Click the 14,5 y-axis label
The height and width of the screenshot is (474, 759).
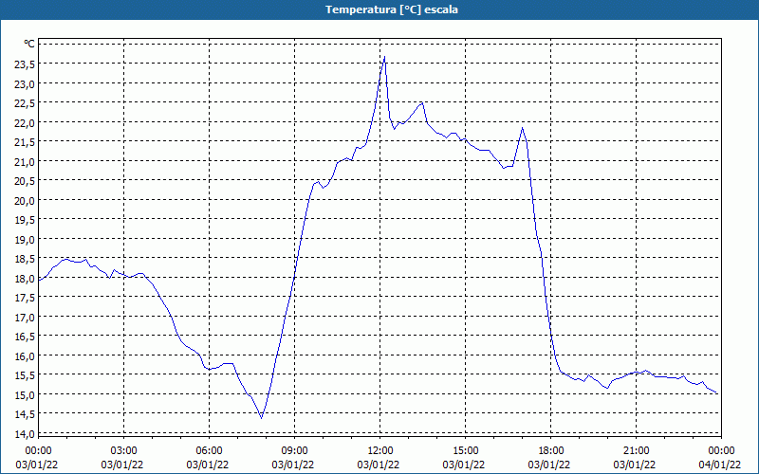point(26,414)
